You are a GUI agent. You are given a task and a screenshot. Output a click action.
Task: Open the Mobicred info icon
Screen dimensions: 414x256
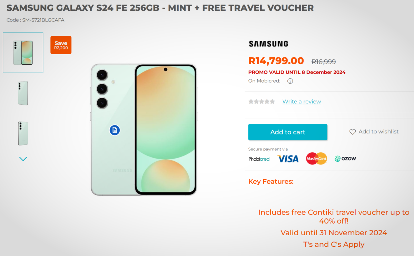(x=290, y=81)
